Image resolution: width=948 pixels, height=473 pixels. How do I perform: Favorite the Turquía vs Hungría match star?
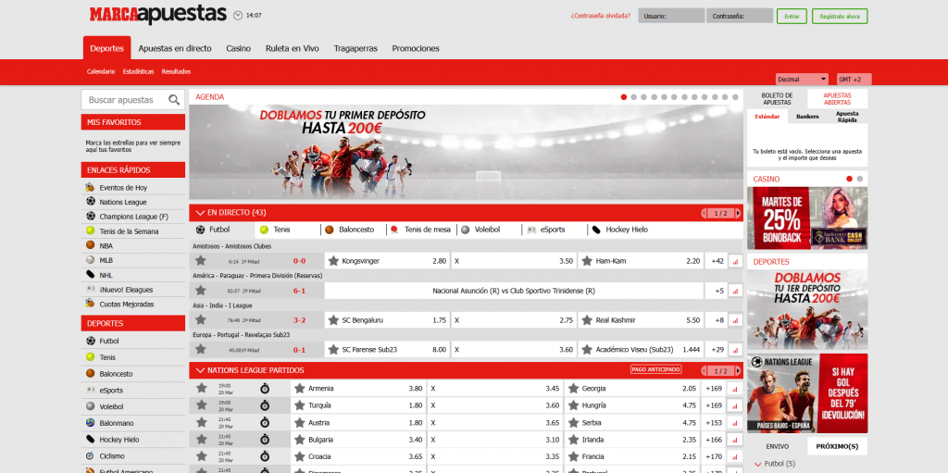tap(201, 405)
